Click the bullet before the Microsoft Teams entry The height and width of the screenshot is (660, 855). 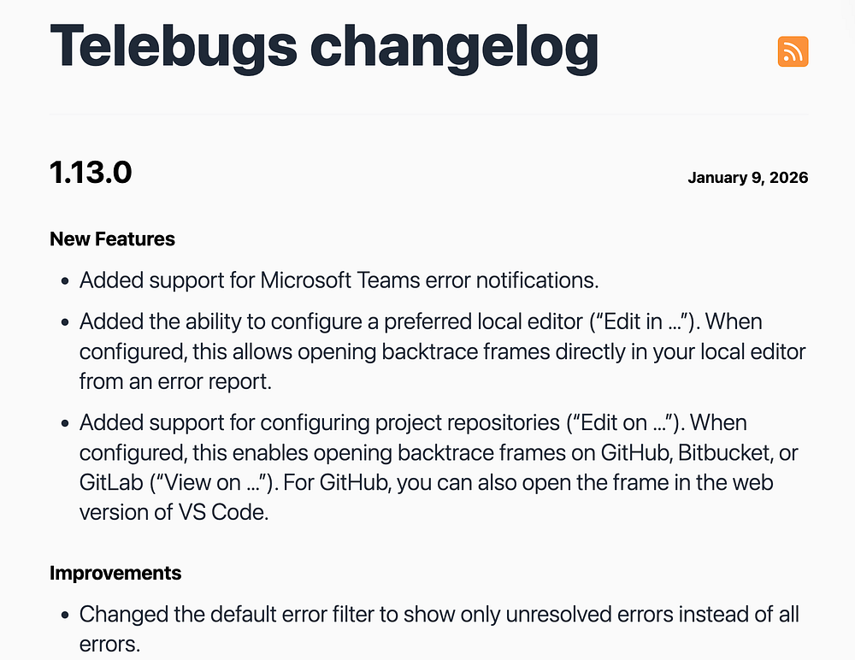coord(66,280)
